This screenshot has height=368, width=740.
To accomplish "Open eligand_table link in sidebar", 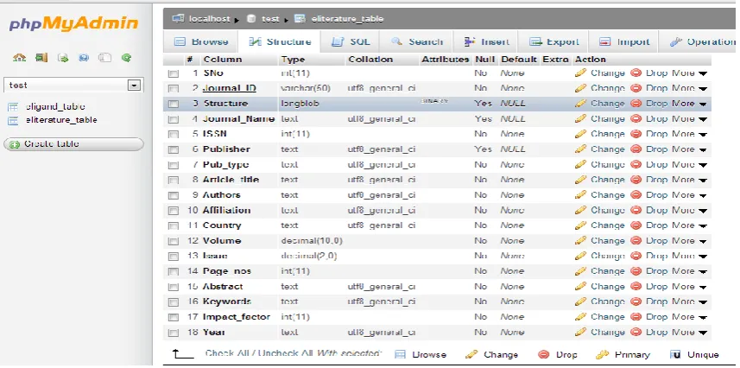I will [x=55, y=107].
